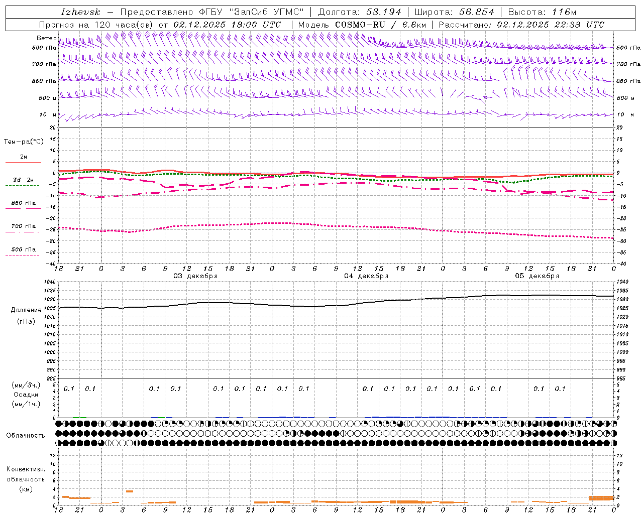
Task: Click the Широта: 56.854 latitude value
Action: coord(454,12)
